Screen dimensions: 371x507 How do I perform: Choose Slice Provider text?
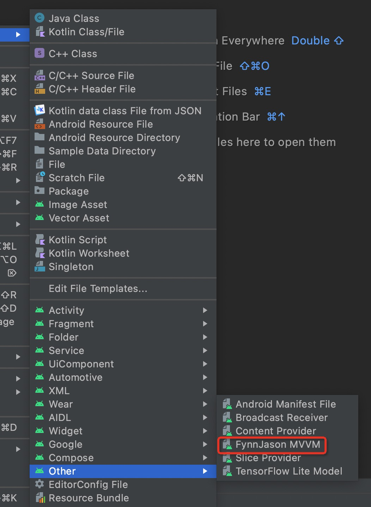click(x=268, y=458)
